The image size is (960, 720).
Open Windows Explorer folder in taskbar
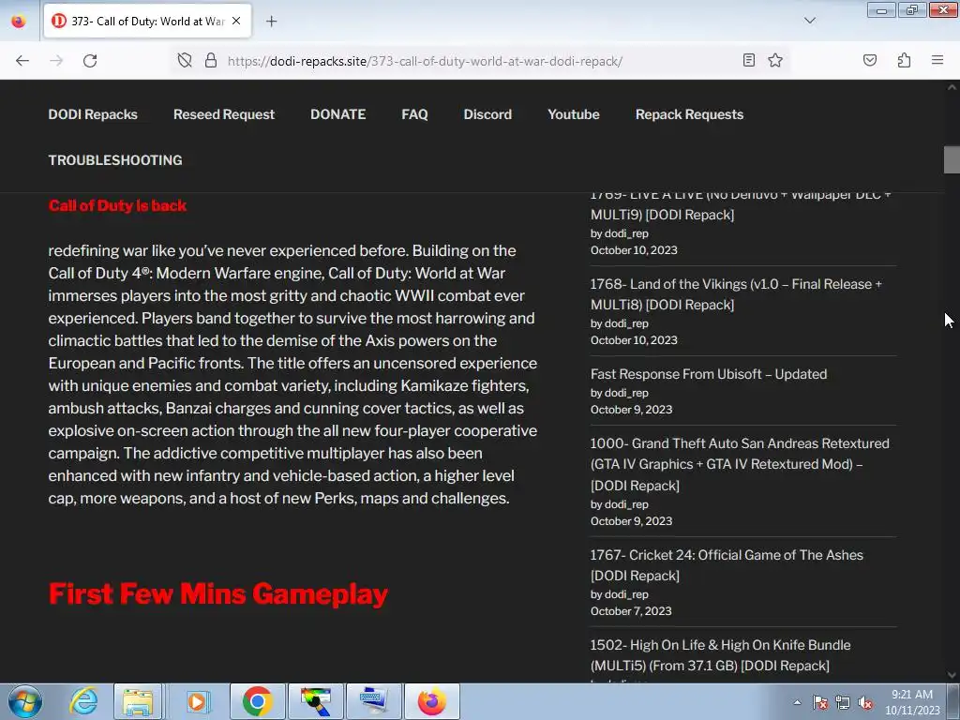[138, 701]
